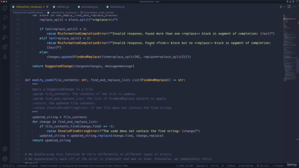Open the Search view in activity bar
Screen dimensions: 299x168
pyautogui.click(x=5, y=18)
